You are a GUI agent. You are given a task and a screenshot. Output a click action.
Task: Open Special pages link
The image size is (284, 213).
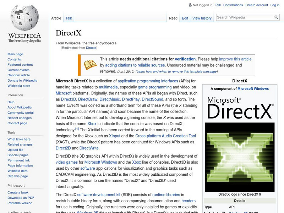pos(18,155)
